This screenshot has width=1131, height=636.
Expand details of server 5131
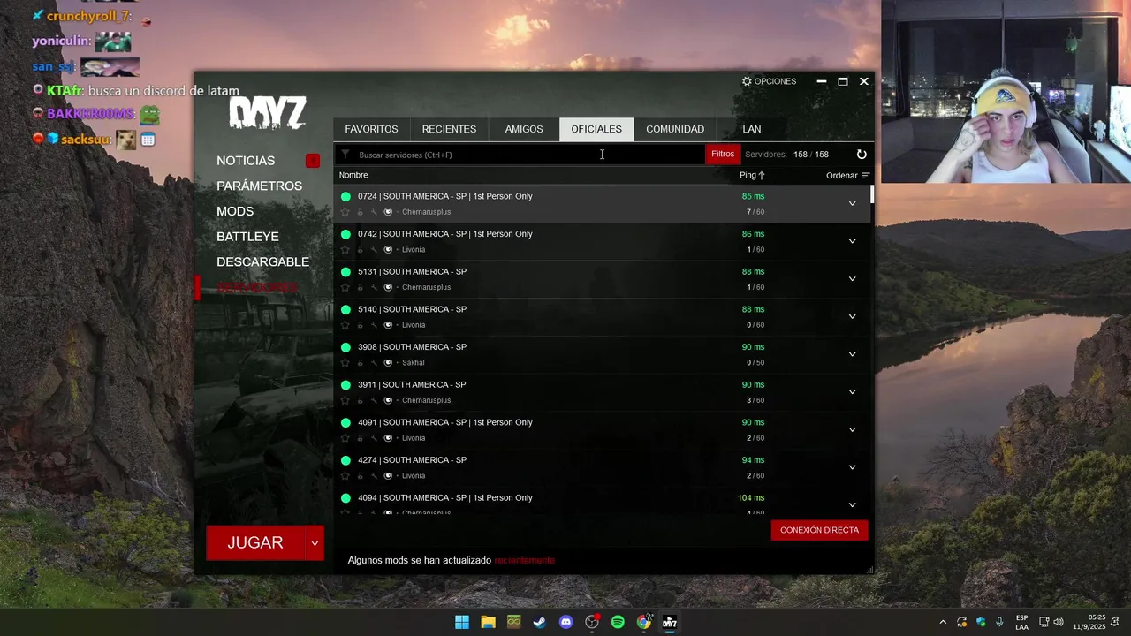click(x=852, y=279)
